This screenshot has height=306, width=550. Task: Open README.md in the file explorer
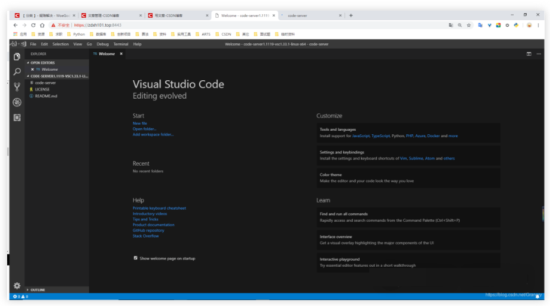pos(46,96)
